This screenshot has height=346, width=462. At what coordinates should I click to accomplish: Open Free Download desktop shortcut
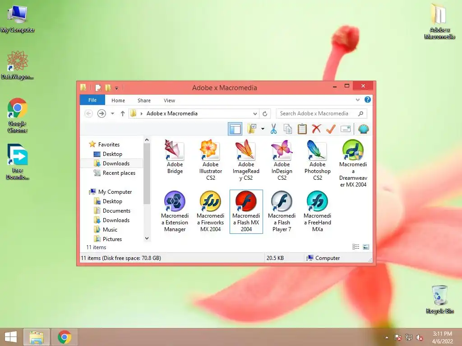[18, 162]
